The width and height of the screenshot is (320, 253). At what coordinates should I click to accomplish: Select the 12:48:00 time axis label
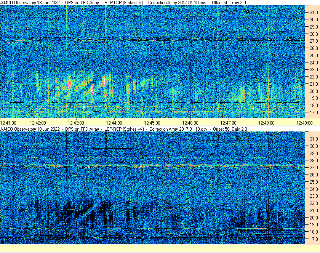[x=266, y=123]
